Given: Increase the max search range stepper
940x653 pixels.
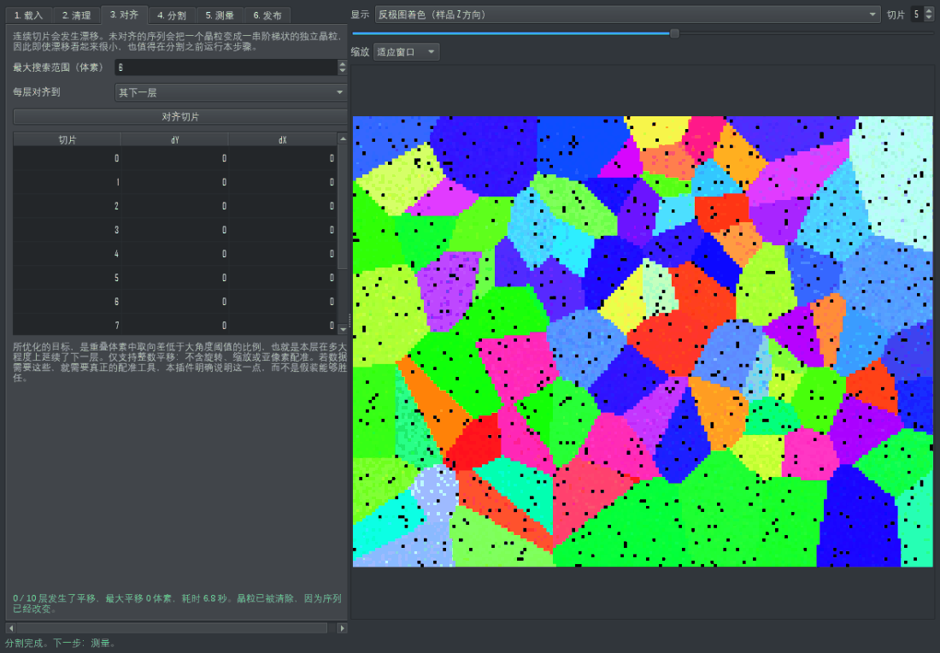Looking at the screenshot, I should (x=343, y=63).
